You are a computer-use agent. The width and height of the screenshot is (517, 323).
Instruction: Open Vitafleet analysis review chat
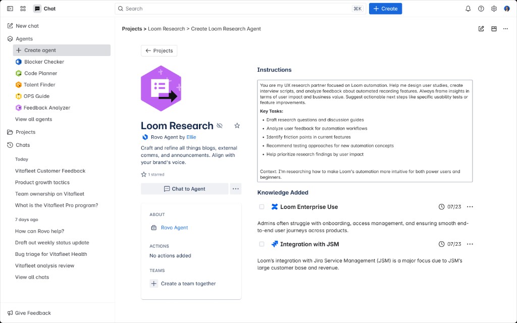pyautogui.click(x=44, y=265)
